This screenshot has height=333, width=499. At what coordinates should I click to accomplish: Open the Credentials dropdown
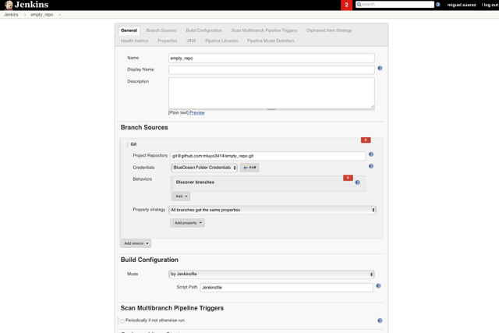coord(203,168)
